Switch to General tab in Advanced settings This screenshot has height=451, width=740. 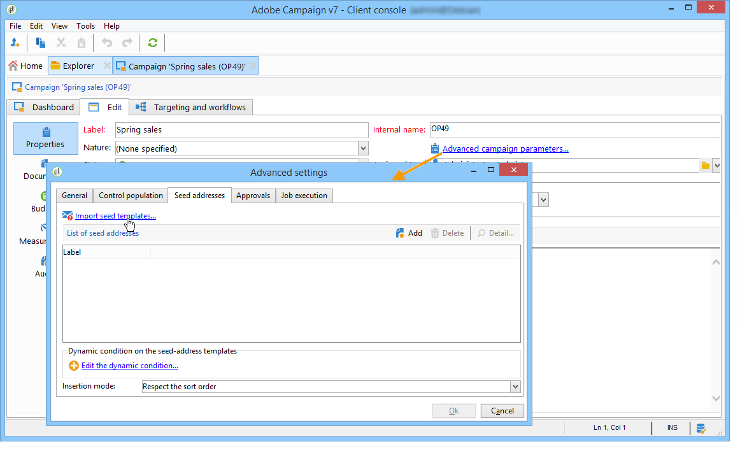pyautogui.click(x=75, y=196)
